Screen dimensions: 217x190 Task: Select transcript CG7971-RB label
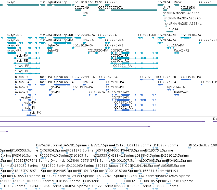(x=147, y=35)
